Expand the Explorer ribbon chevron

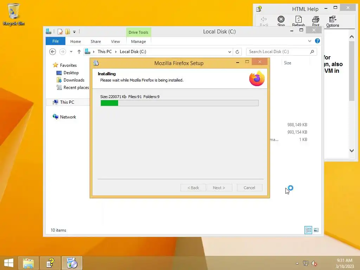309,41
